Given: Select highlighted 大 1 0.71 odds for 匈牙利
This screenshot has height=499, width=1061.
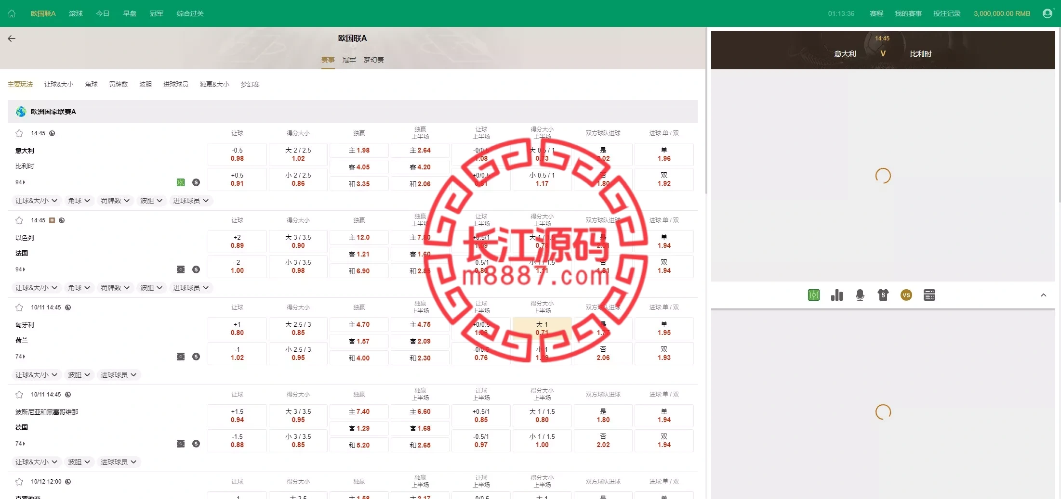Looking at the screenshot, I should point(542,329).
